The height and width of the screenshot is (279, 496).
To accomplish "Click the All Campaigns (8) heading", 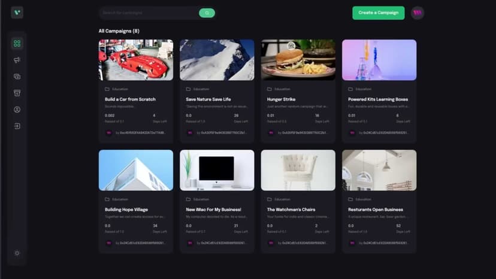I will pos(119,31).
